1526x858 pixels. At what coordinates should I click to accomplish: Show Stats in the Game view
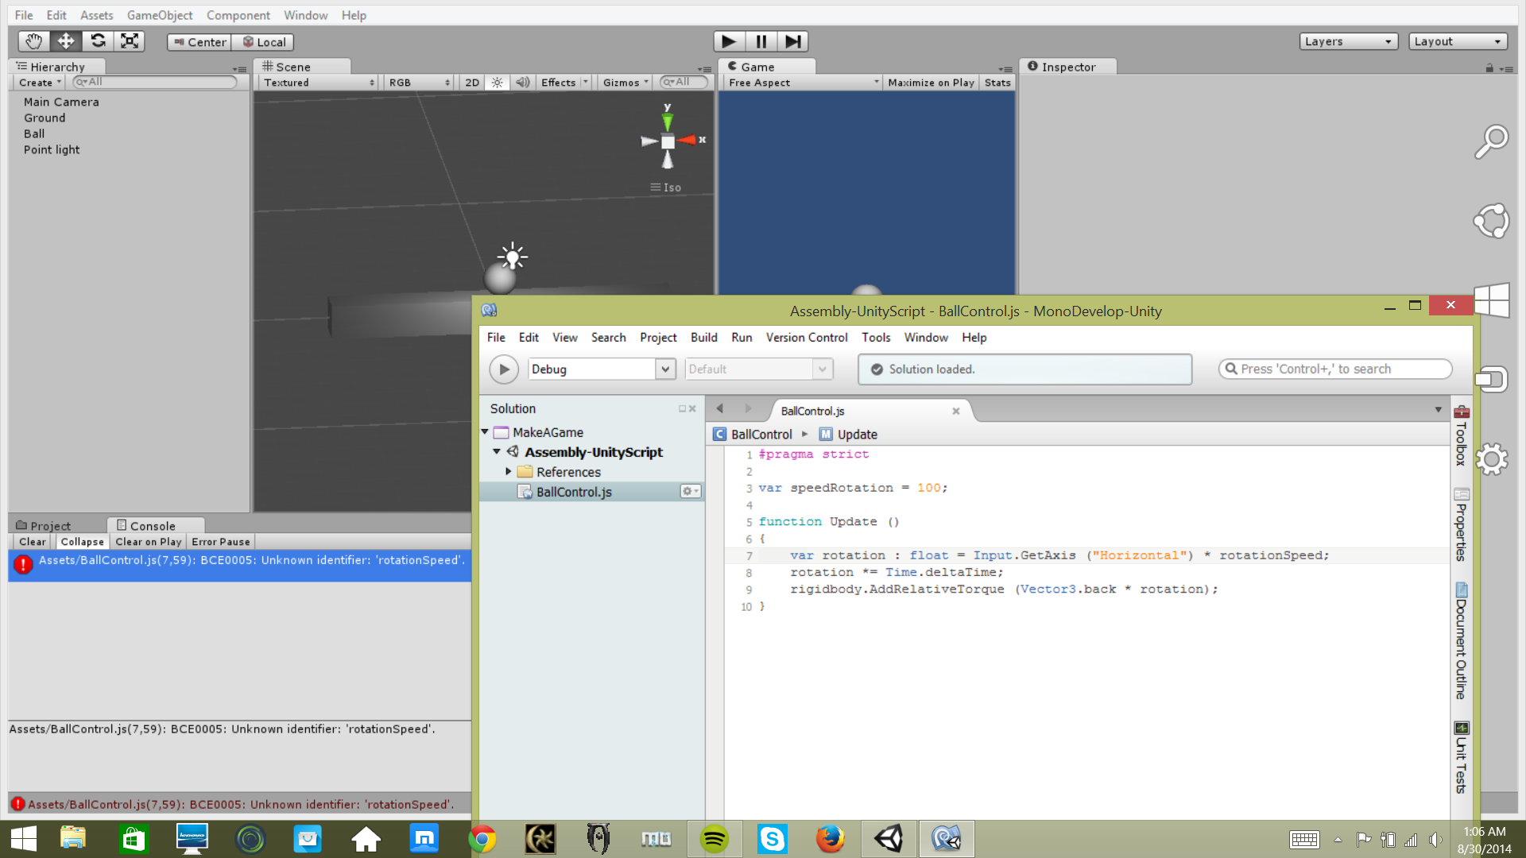tap(997, 82)
